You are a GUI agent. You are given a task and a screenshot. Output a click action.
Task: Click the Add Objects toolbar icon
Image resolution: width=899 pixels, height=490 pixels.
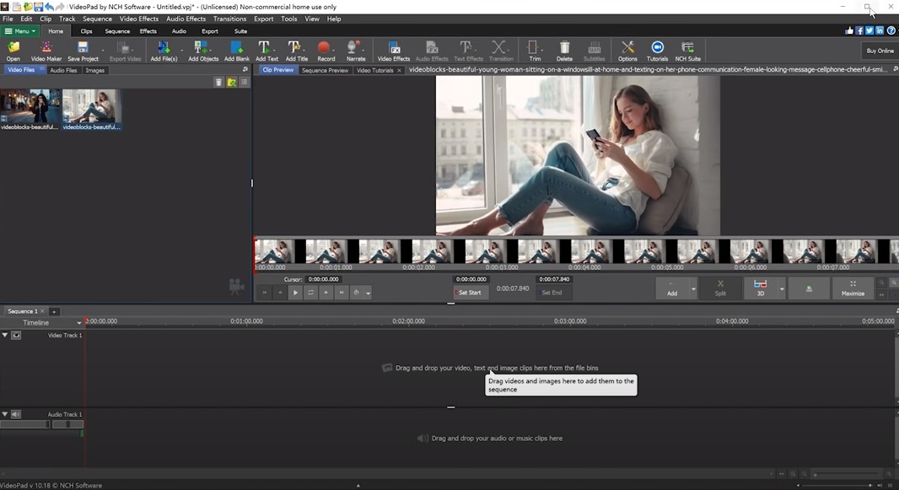[203, 51]
